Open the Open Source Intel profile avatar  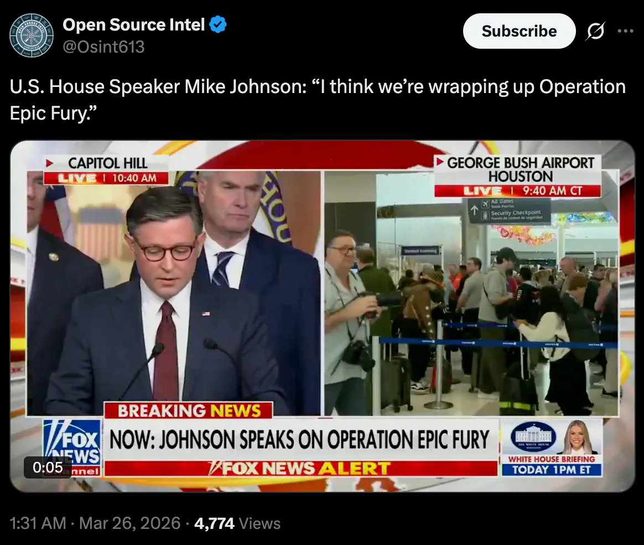coord(32,35)
